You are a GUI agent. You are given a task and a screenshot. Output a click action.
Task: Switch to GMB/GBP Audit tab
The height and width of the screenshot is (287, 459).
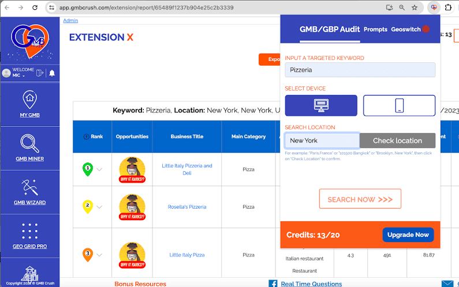point(330,29)
